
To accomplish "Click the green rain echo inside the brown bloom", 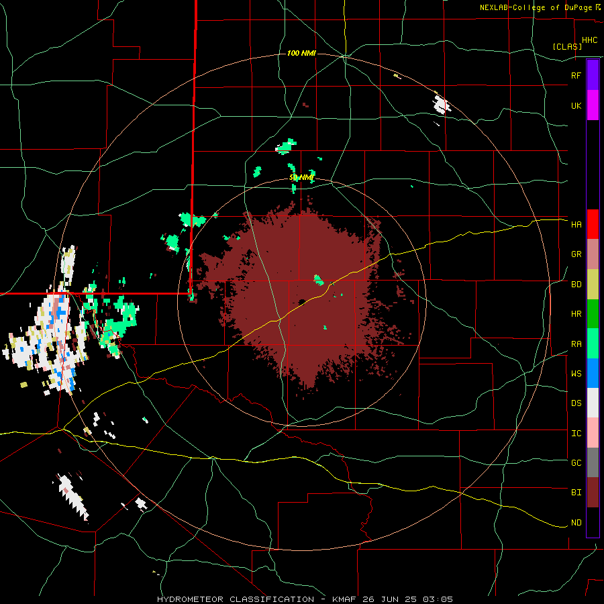I will tap(319, 280).
